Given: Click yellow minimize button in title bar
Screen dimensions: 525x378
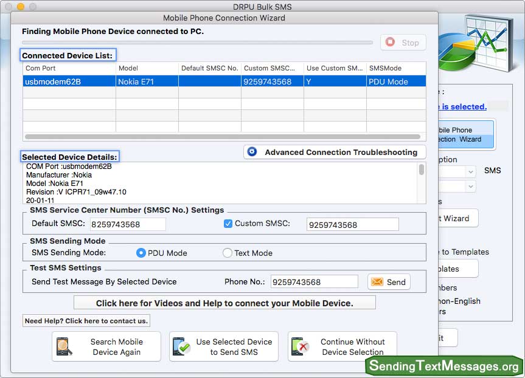Looking at the screenshot, I should click(x=21, y=6).
